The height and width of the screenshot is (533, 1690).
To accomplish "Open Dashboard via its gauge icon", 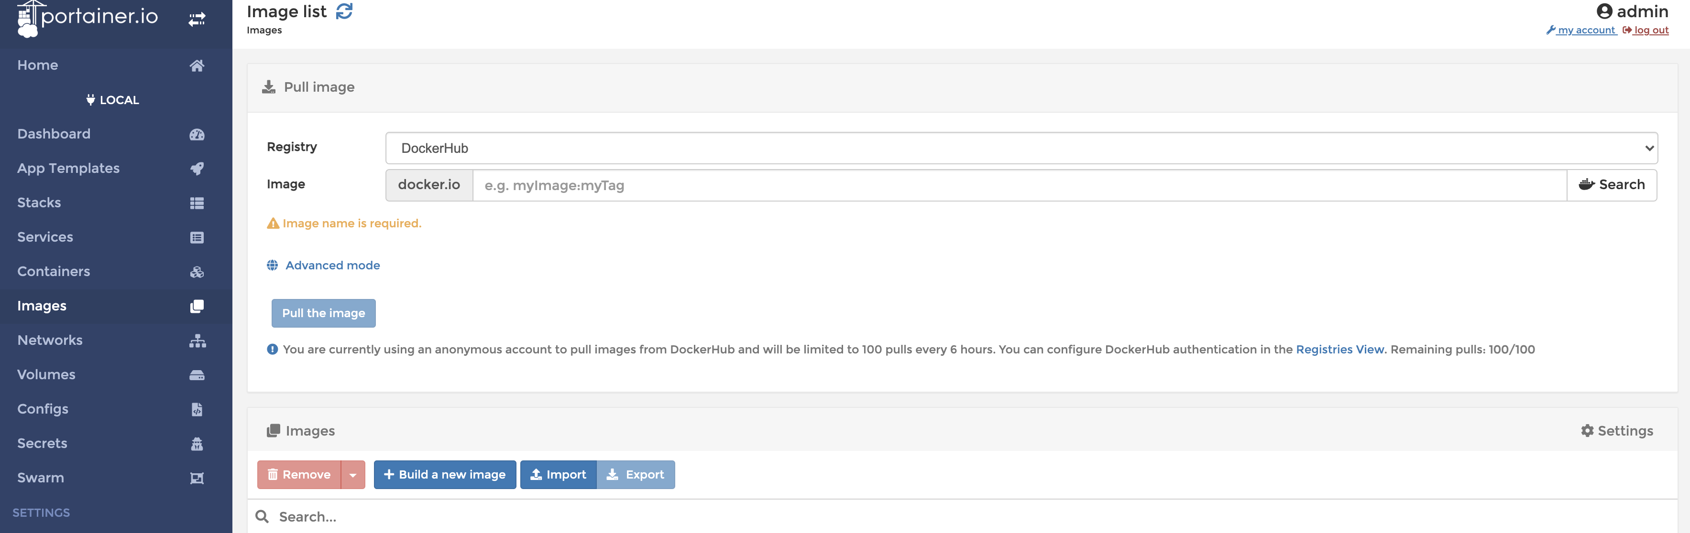I will click(x=197, y=134).
